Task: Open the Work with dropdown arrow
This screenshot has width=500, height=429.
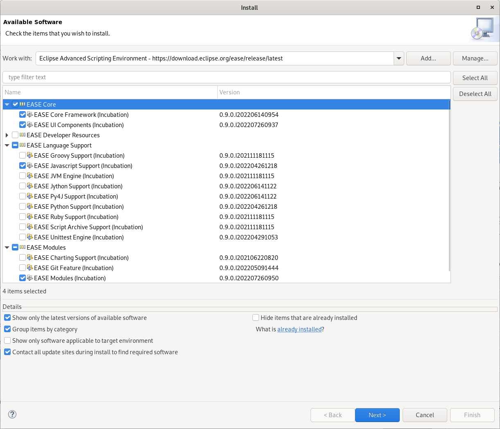Action: [399, 58]
